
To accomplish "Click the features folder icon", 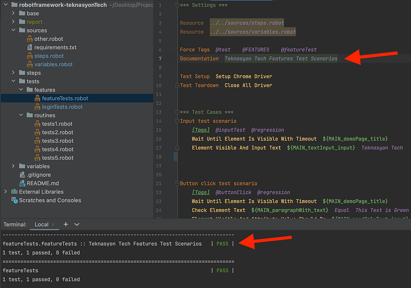I will pos(30,90).
